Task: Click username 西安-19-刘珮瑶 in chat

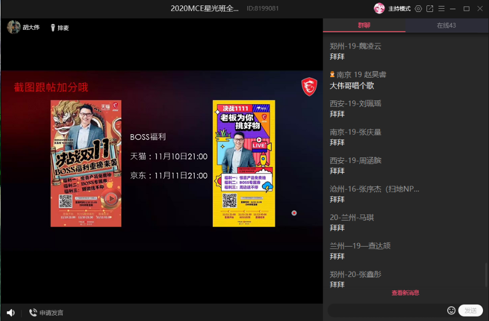Action: pos(355,103)
